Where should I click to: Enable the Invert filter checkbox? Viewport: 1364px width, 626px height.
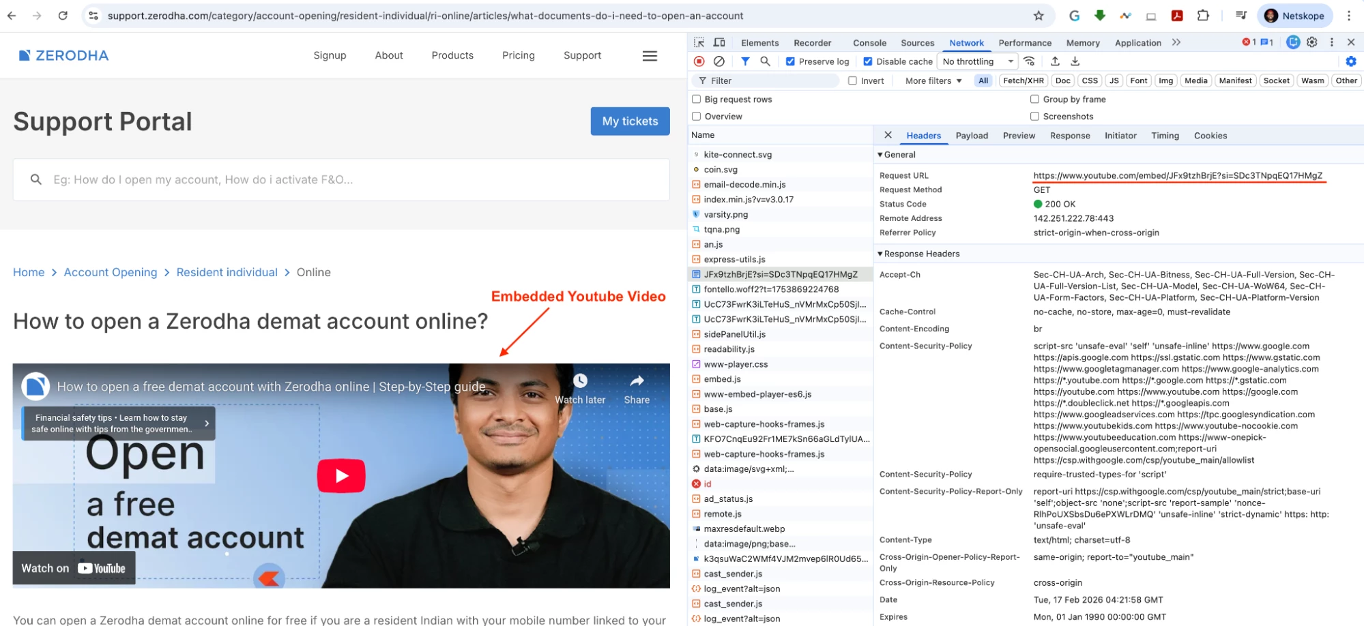[852, 80]
